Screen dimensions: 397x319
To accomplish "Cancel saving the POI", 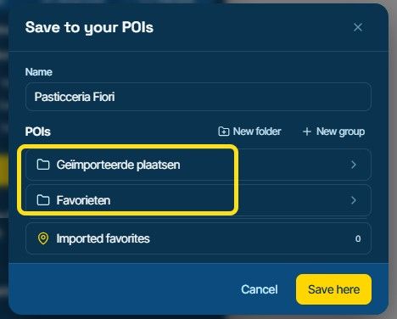I will (260, 289).
